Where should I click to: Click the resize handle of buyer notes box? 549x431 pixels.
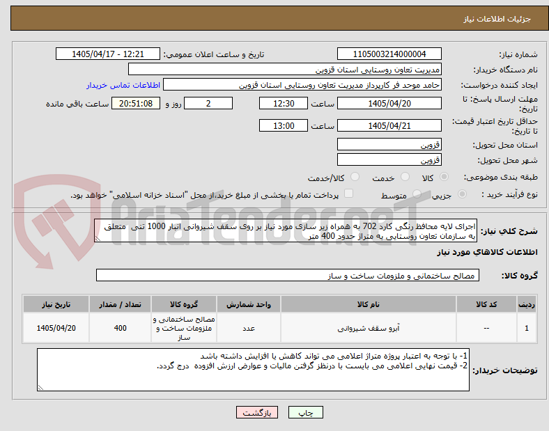click(40, 388)
